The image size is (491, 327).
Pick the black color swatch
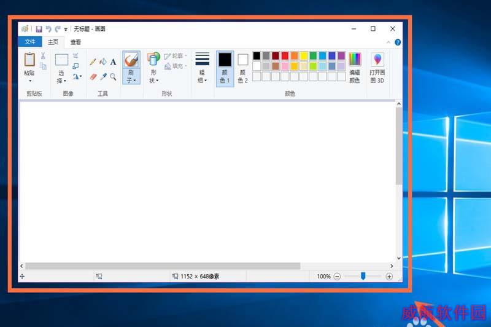click(x=257, y=56)
